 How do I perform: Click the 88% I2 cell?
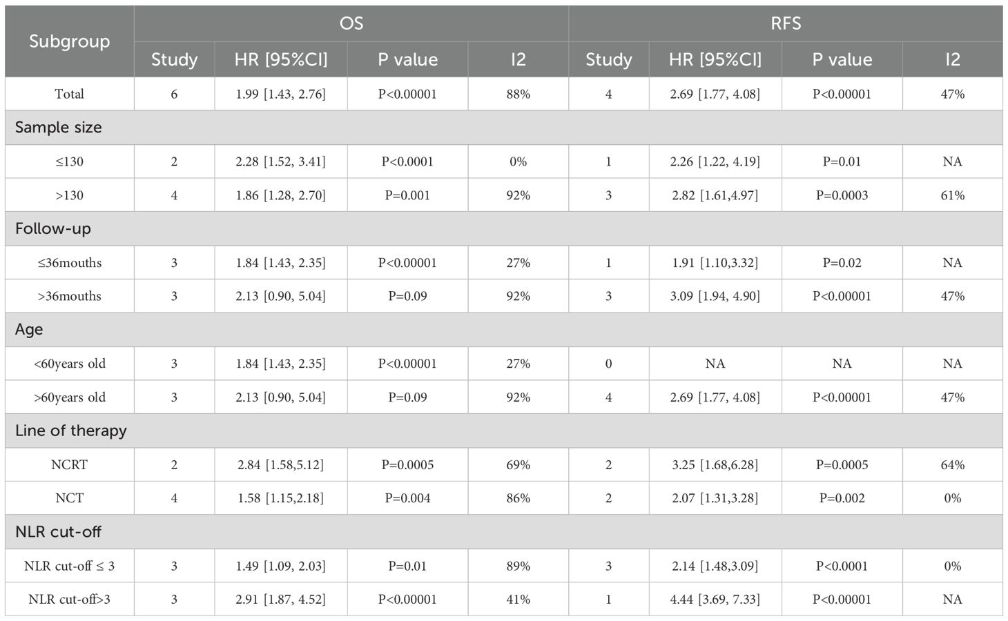pyautogui.click(x=518, y=94)
